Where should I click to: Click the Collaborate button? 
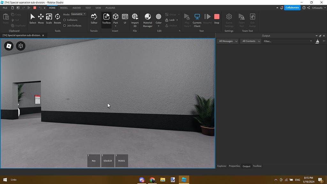click(292, 7)
